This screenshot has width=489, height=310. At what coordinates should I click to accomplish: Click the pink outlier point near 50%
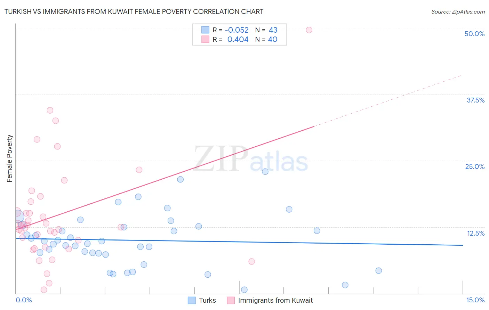pos(309,30)
